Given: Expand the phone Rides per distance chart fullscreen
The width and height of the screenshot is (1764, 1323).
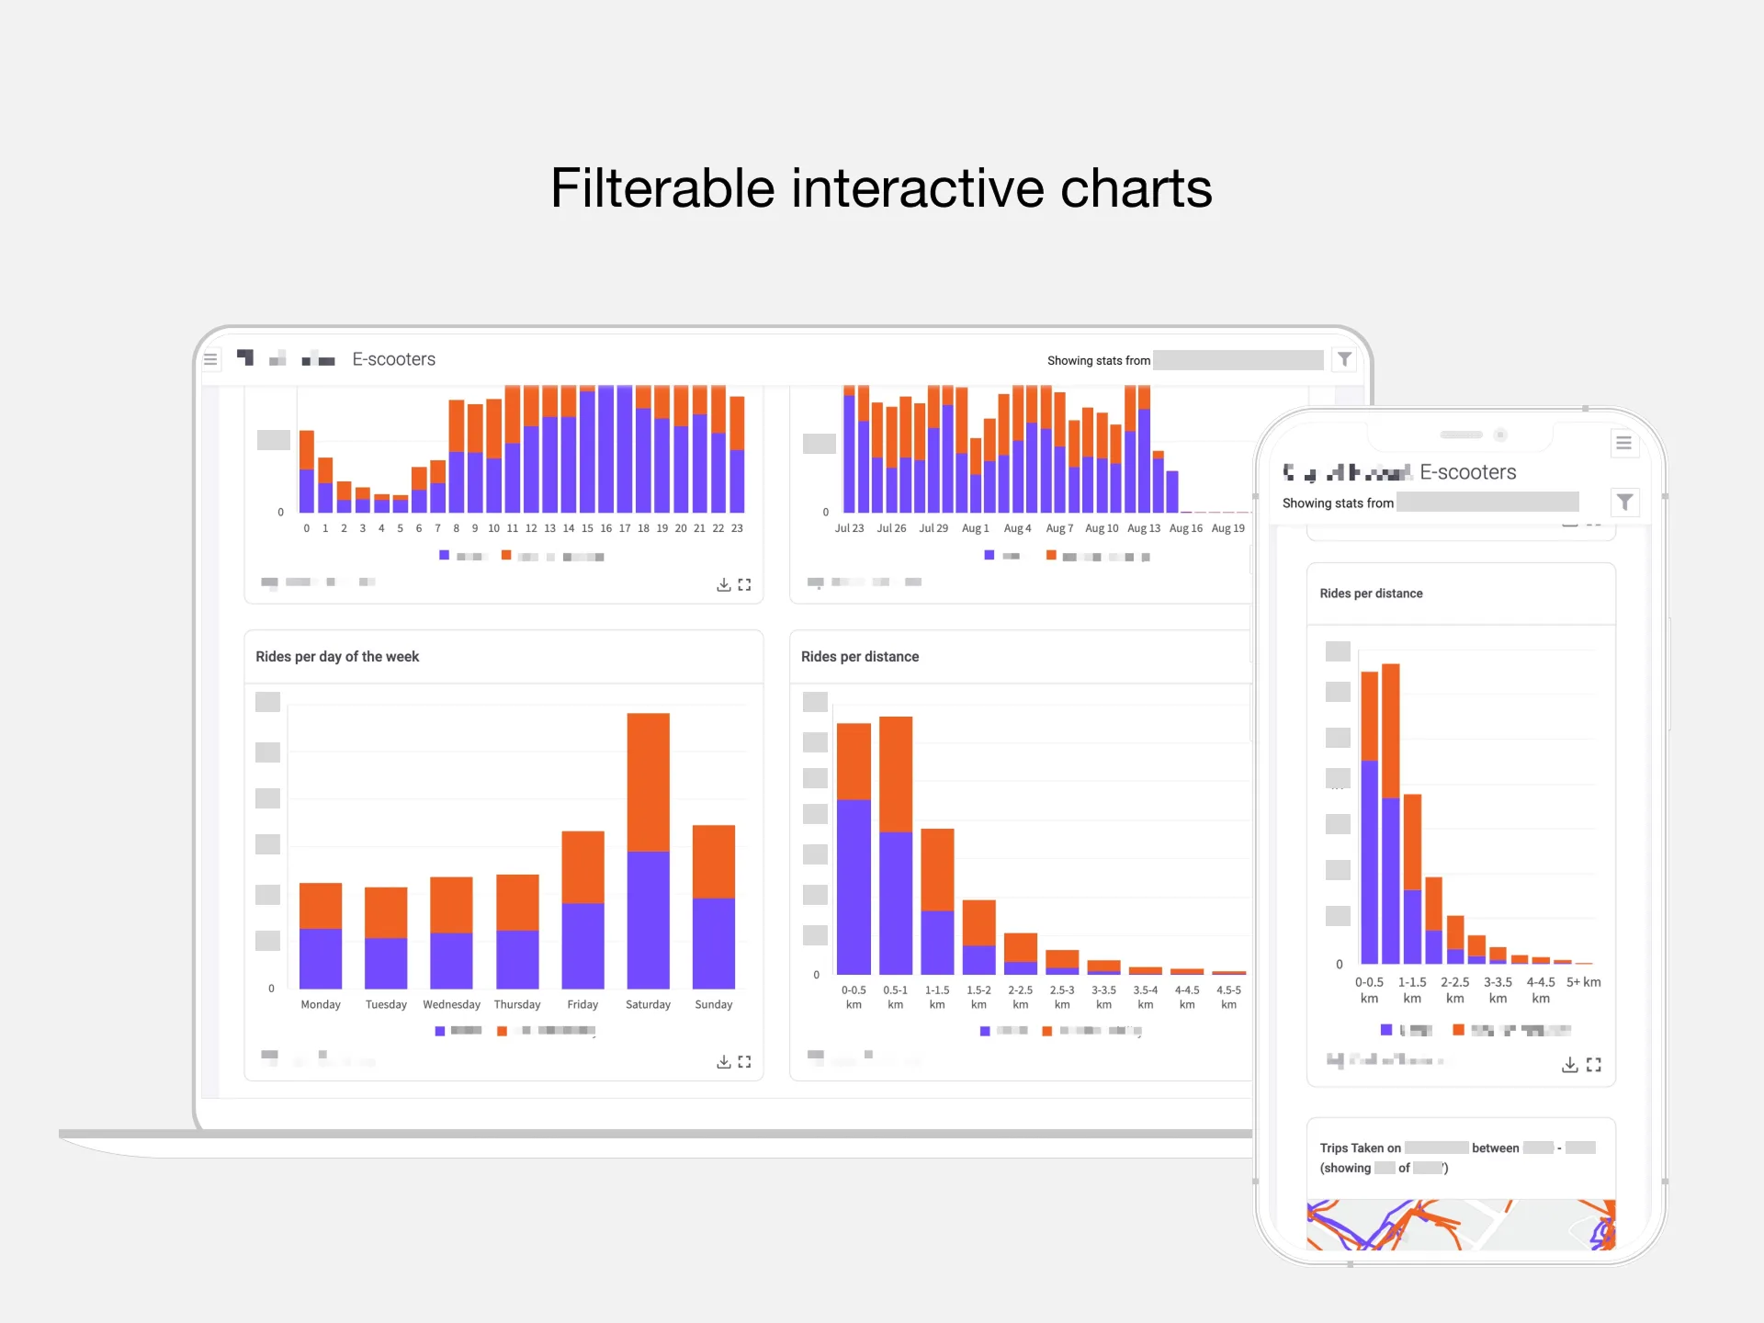Looking at the screenshot, I should tap(1595, 1064).
